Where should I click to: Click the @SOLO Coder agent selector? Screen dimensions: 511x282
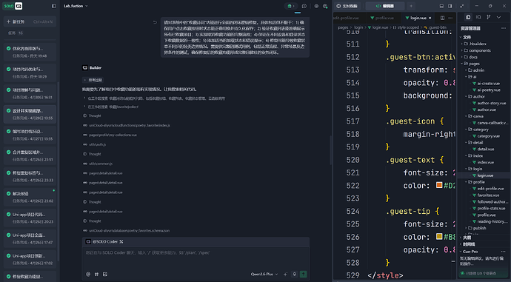pos(104,241)
